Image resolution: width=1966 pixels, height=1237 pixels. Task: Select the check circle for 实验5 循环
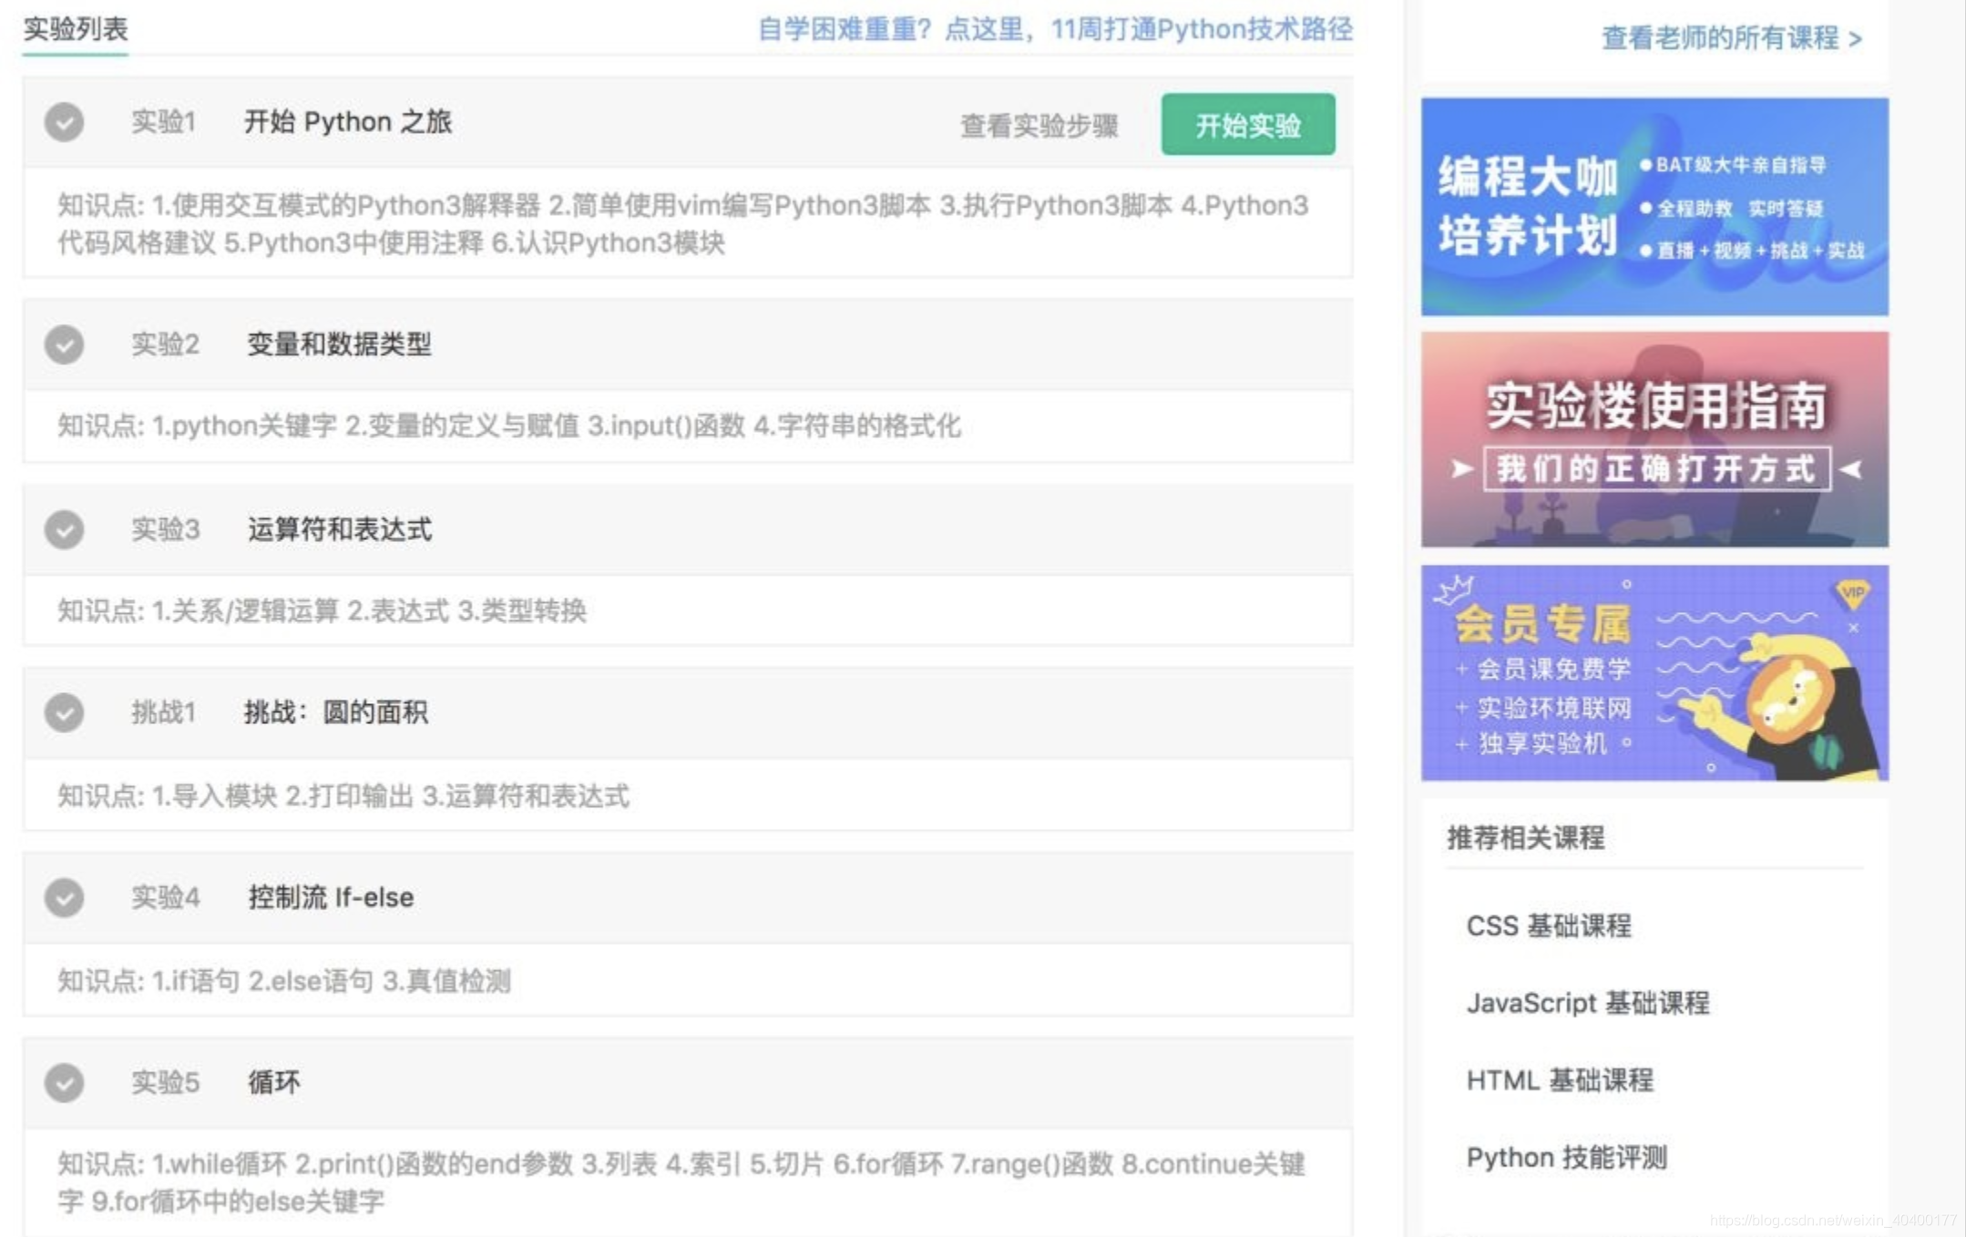pos(64,1083)
